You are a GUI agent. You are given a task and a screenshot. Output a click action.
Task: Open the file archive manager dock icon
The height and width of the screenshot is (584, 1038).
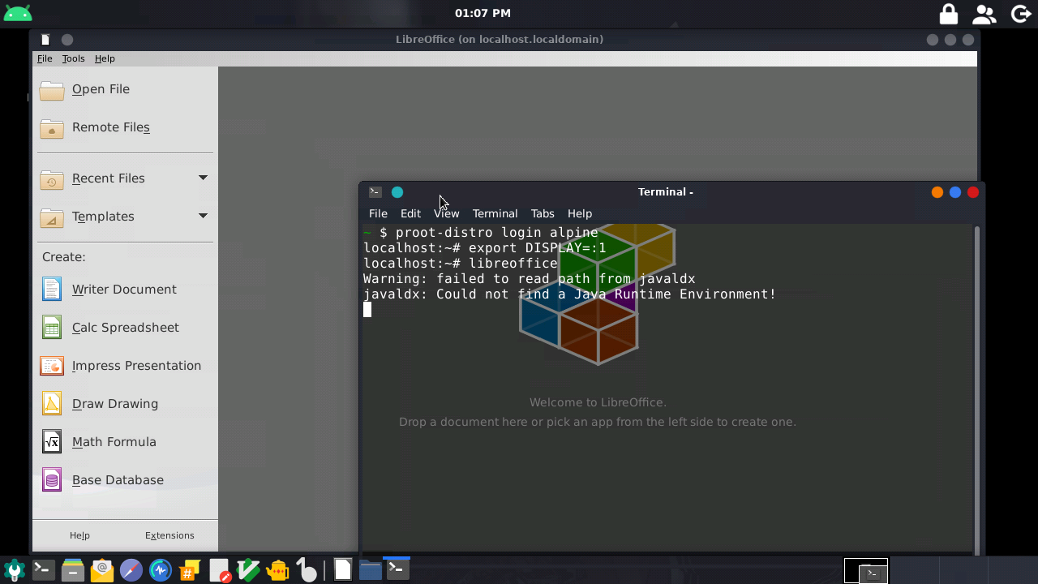pos(73,570)
